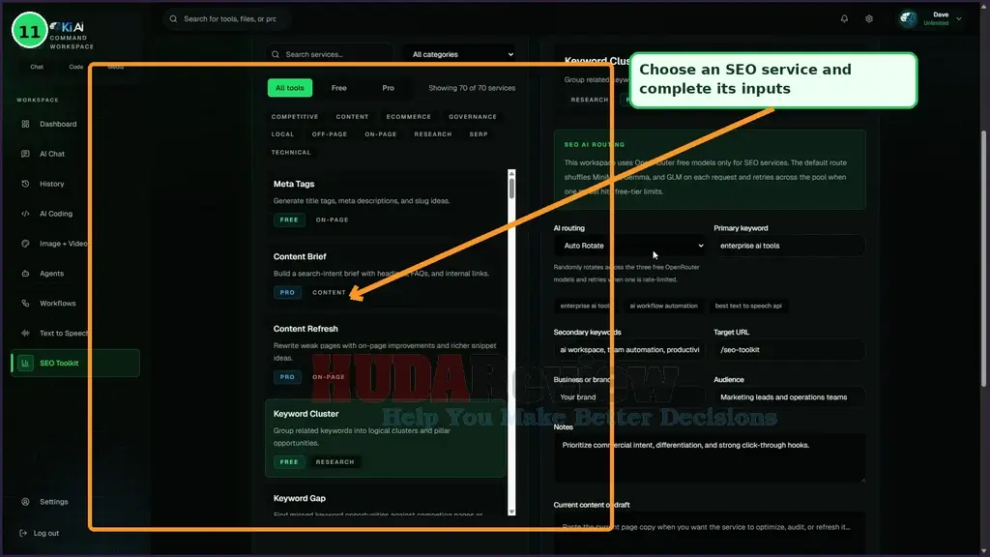Viewport: 990px width, 557px height.
Task: Filter by COMPETITIVE category
Action: [295, 117]
